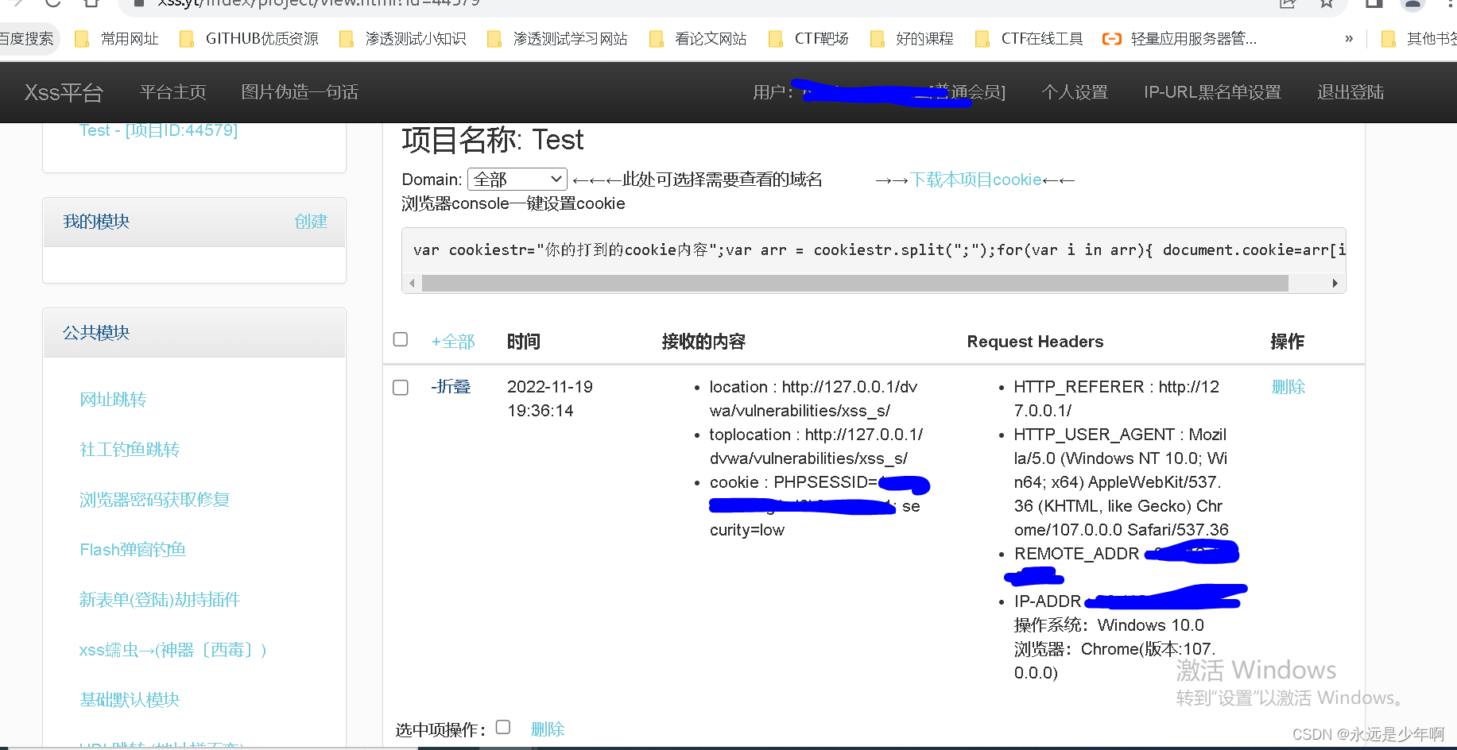The width and height of the screenshot is (1457, 750).
Task: Click the 时间 column header
Action: (x=524, y=342)
